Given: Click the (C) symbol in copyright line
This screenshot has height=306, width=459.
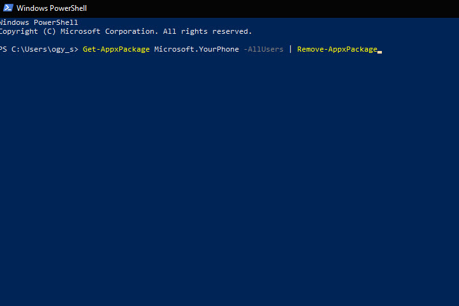Looking at the screenshot, I should pyautogui.click(x=50, y=31).
